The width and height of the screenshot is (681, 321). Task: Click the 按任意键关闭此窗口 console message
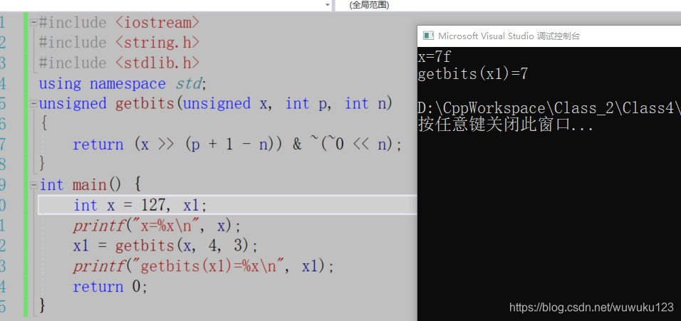click(506, 125)
